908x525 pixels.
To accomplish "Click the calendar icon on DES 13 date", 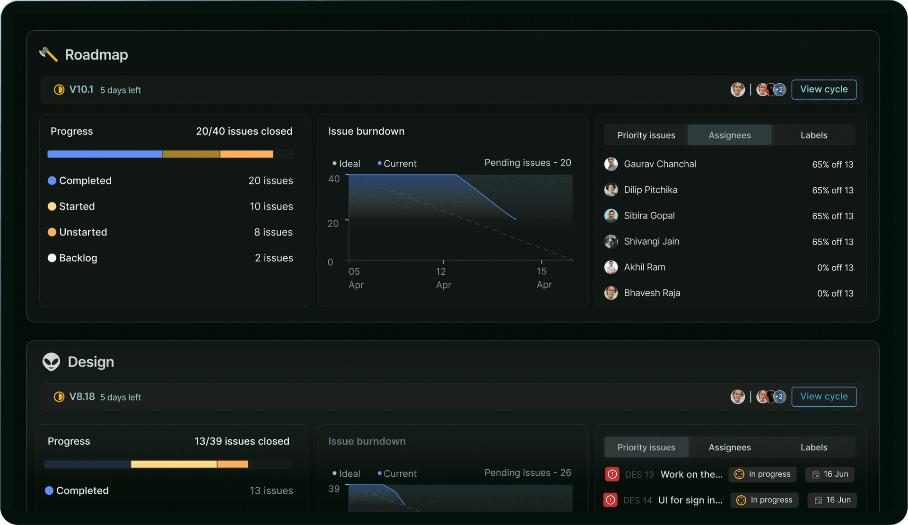I will click(816, 474).
